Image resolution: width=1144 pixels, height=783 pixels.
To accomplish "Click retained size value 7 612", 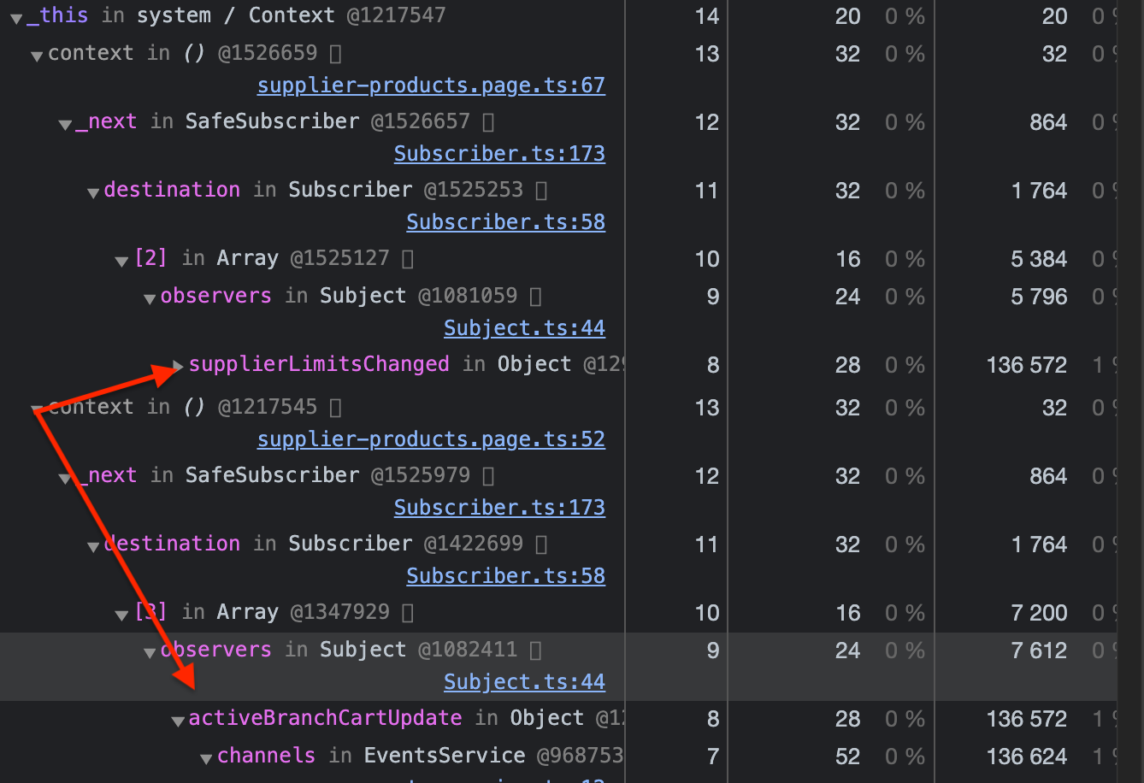I will point(1039,651).
